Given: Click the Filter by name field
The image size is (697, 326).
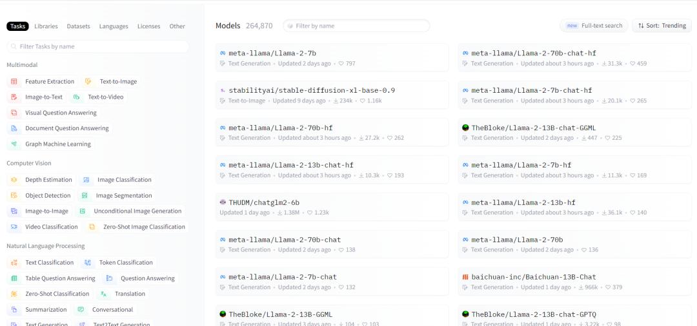Looking at the screenshot, I should coord(356,26).
